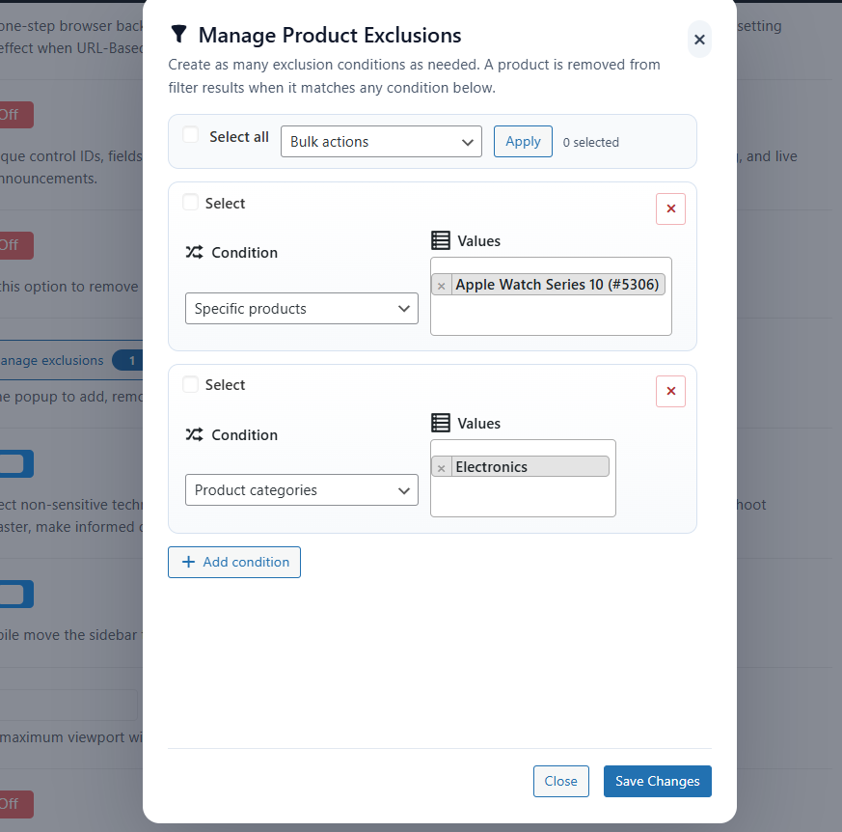Delete the Specific products condition with red X
This screenshot has width=842, height=832.
coord(670,209)
